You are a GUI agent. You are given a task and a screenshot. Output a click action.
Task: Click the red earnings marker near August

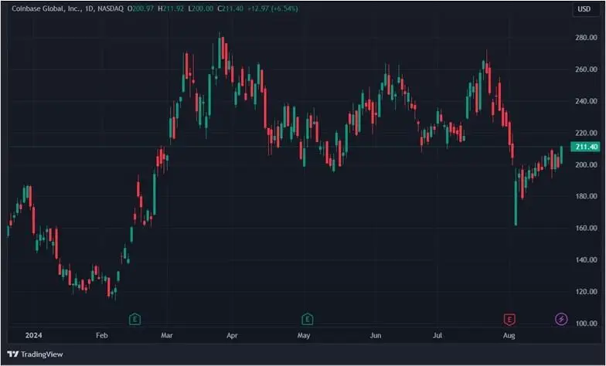click(509, 319)
